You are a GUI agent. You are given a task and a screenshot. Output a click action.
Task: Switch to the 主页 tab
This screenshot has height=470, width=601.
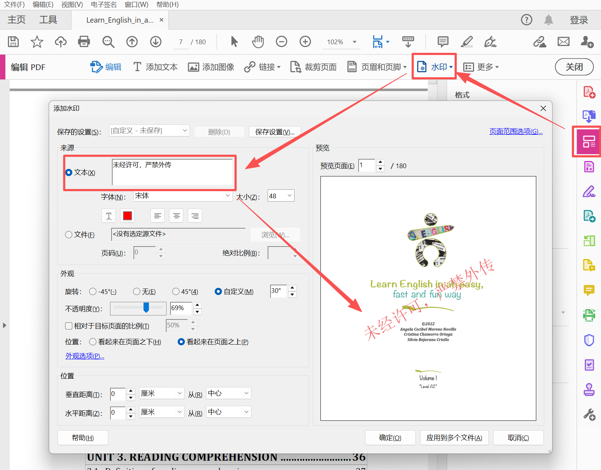click(x=16, y=19)
